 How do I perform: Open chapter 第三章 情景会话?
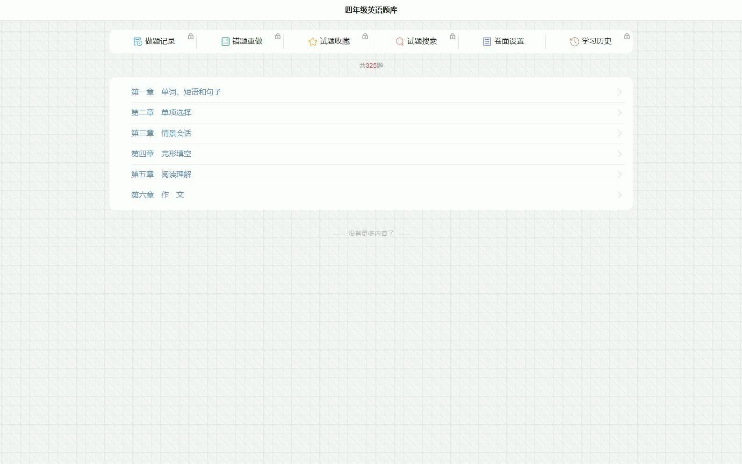[x=377, y=133]
